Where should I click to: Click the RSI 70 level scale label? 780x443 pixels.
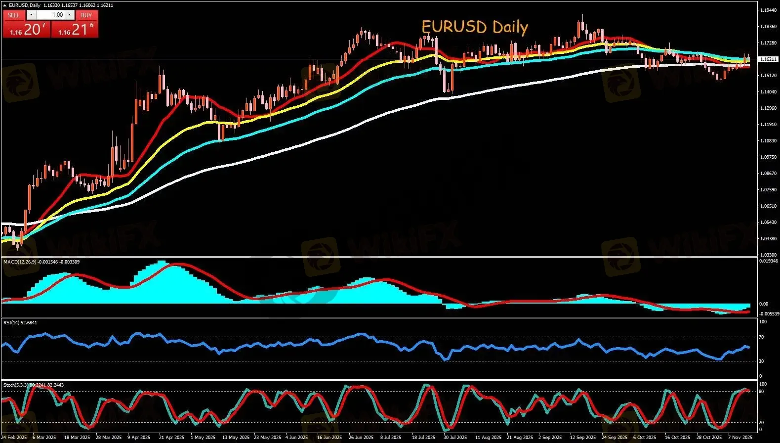761,337
